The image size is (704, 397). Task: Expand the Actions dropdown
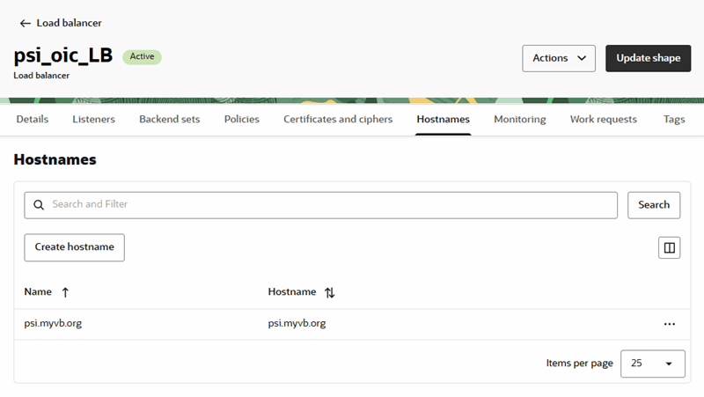point(559,58)
